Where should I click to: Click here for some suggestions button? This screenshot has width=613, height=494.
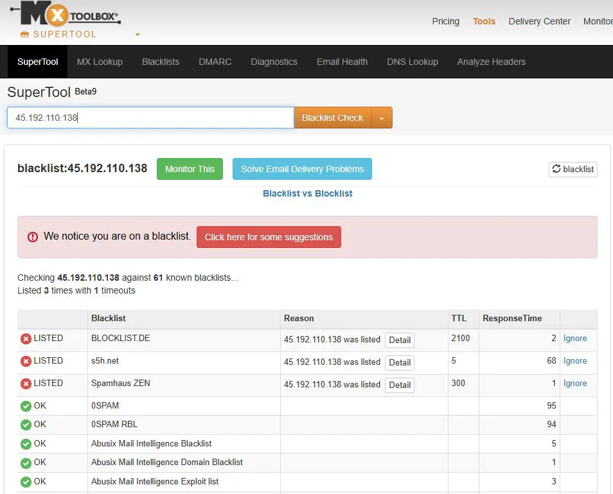[x=269, y=237]
